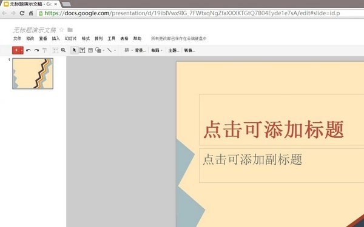This screenshot has height=227, width=364.
Task: Click the save status text 所有更改都已保存在云端硬盘中
Action: tap(179, 39)
